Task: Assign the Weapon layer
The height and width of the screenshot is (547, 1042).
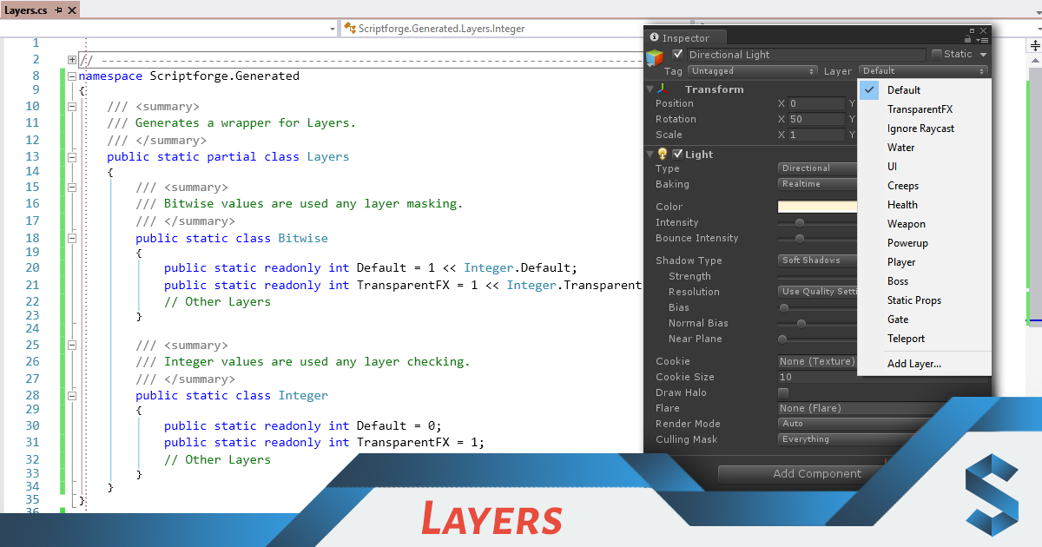Action: coord(924,224)
